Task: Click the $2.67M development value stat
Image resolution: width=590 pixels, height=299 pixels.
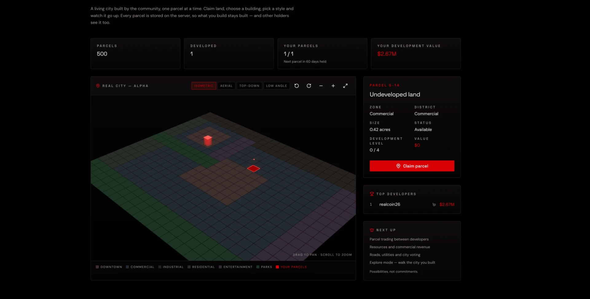Action: 387,54
